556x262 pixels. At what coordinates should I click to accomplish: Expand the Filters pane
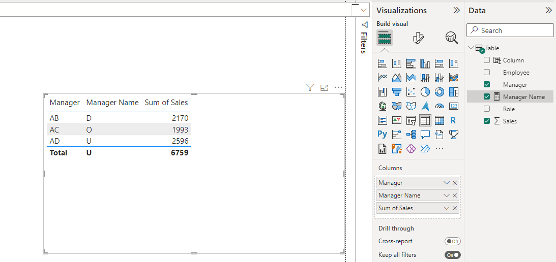(364, 37)
